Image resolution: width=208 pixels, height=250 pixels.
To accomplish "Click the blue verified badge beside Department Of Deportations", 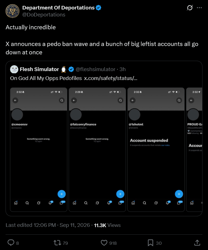I will point(98,8).
